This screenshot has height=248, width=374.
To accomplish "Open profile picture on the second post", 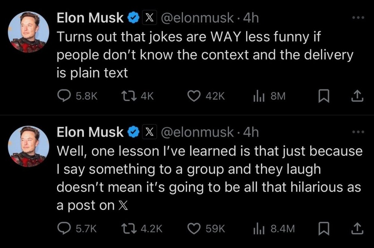I will tap(28, 146).
